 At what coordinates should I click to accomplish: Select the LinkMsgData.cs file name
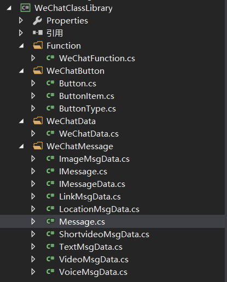(90, 197)
